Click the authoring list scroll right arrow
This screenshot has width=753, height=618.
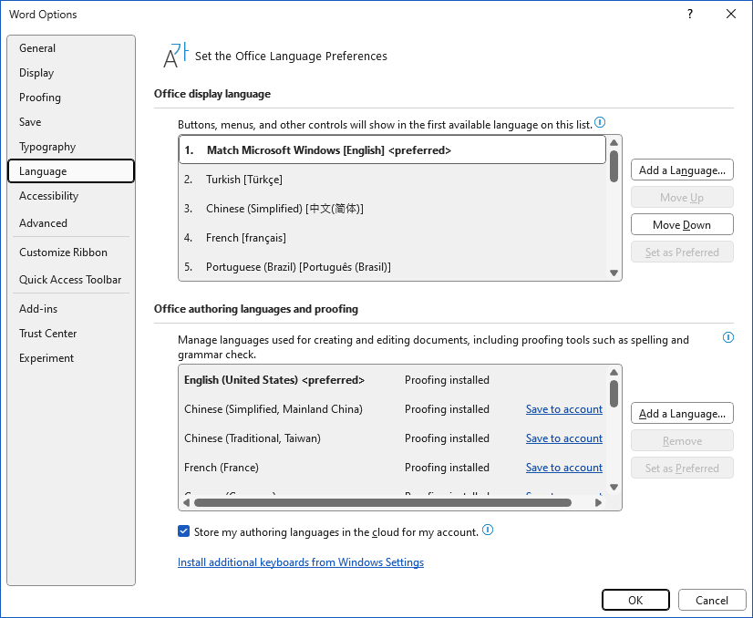pyautogui.click(x=598, y=503)
